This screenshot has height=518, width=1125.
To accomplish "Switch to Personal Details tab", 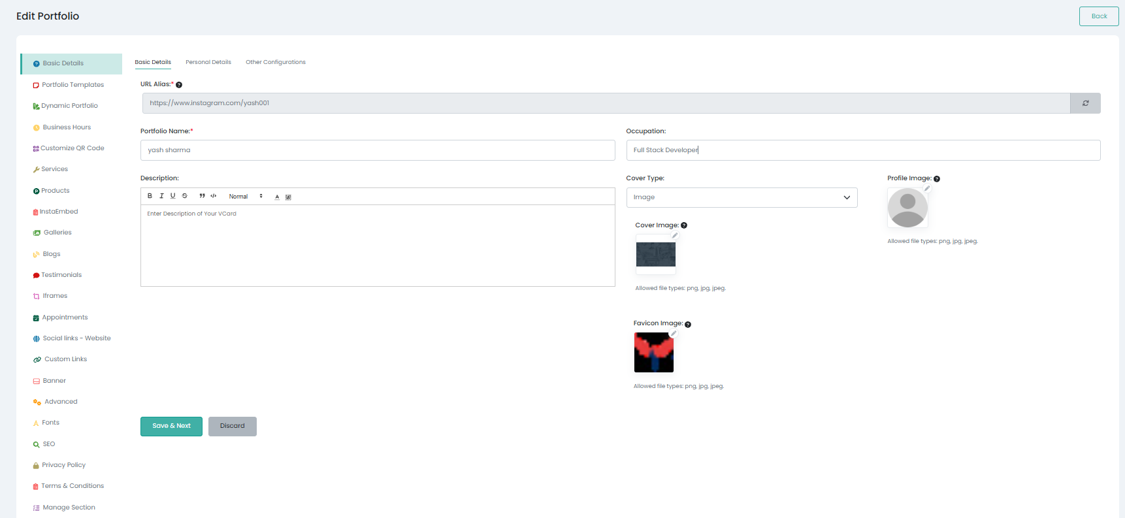I will pos(208,62).
